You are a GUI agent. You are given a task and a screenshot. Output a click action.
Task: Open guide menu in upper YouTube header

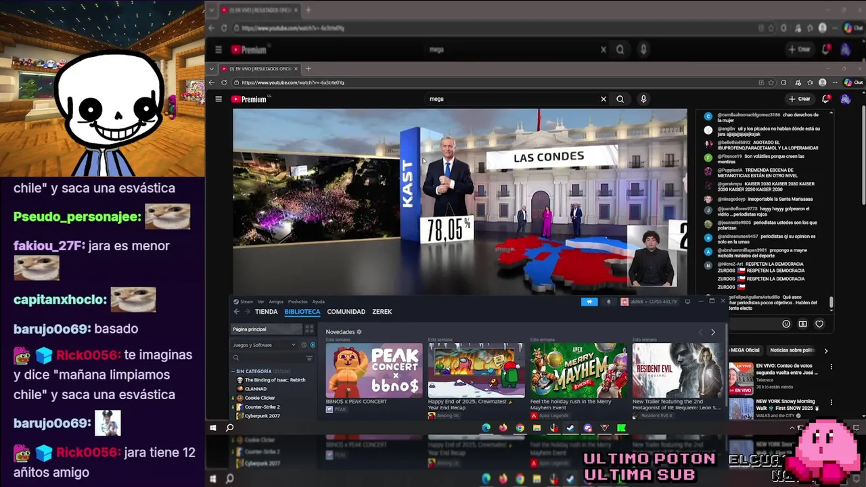(219, 49)
